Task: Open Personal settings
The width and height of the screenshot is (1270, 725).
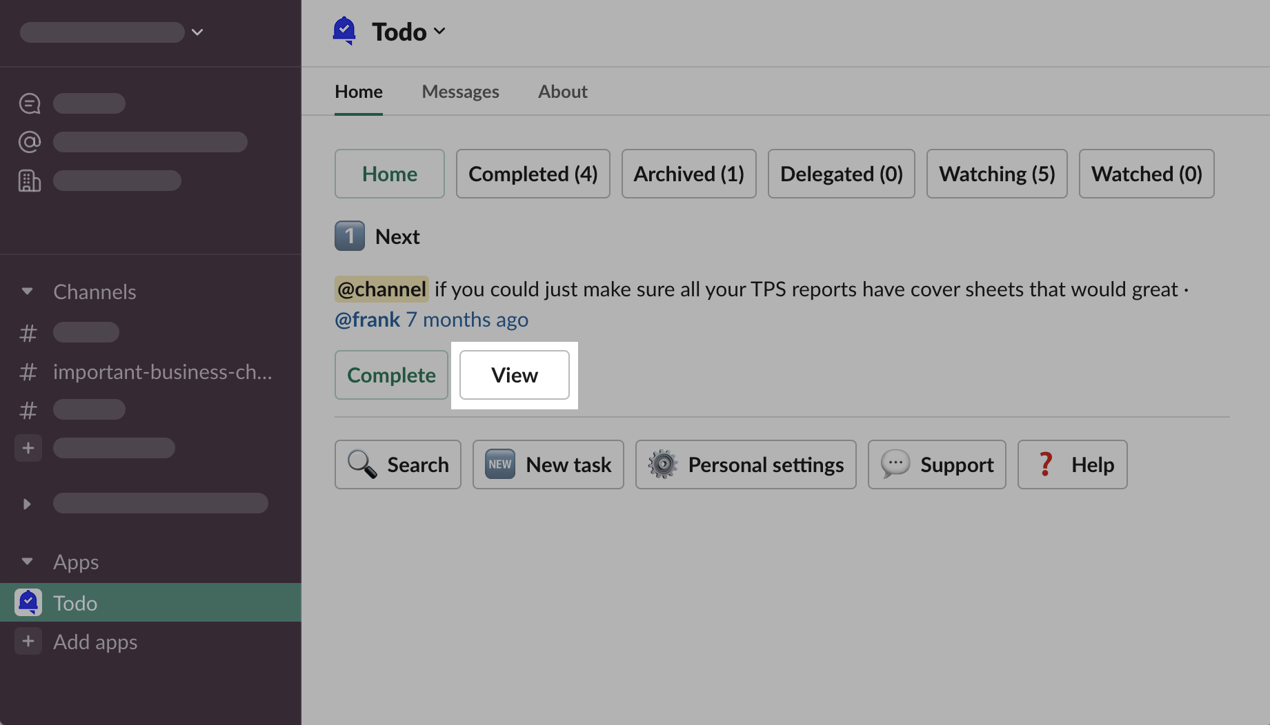Action: point(745,464)
